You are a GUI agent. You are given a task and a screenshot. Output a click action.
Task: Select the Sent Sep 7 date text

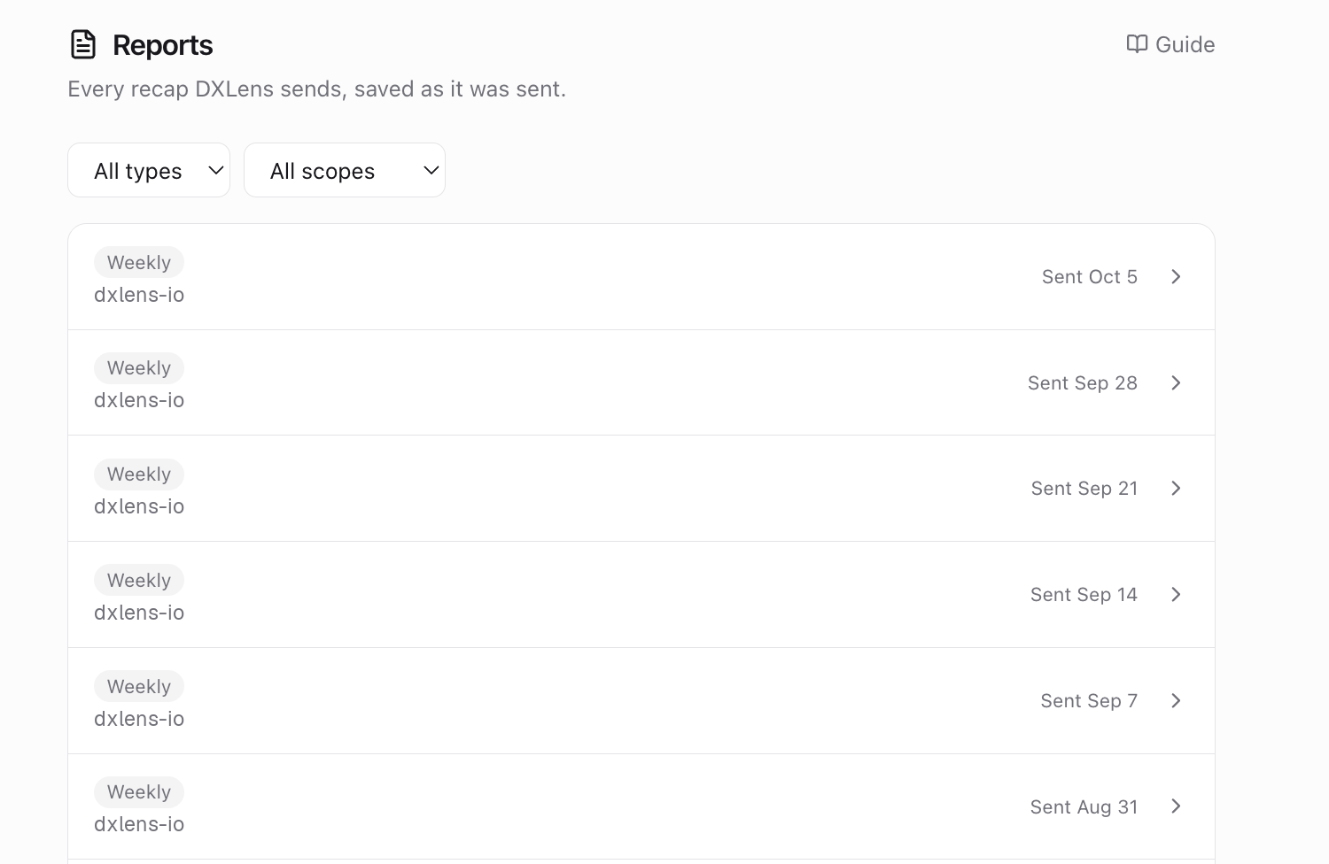[1089, 701]
